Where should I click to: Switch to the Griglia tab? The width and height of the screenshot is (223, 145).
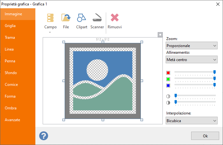[x=10, y=26]
